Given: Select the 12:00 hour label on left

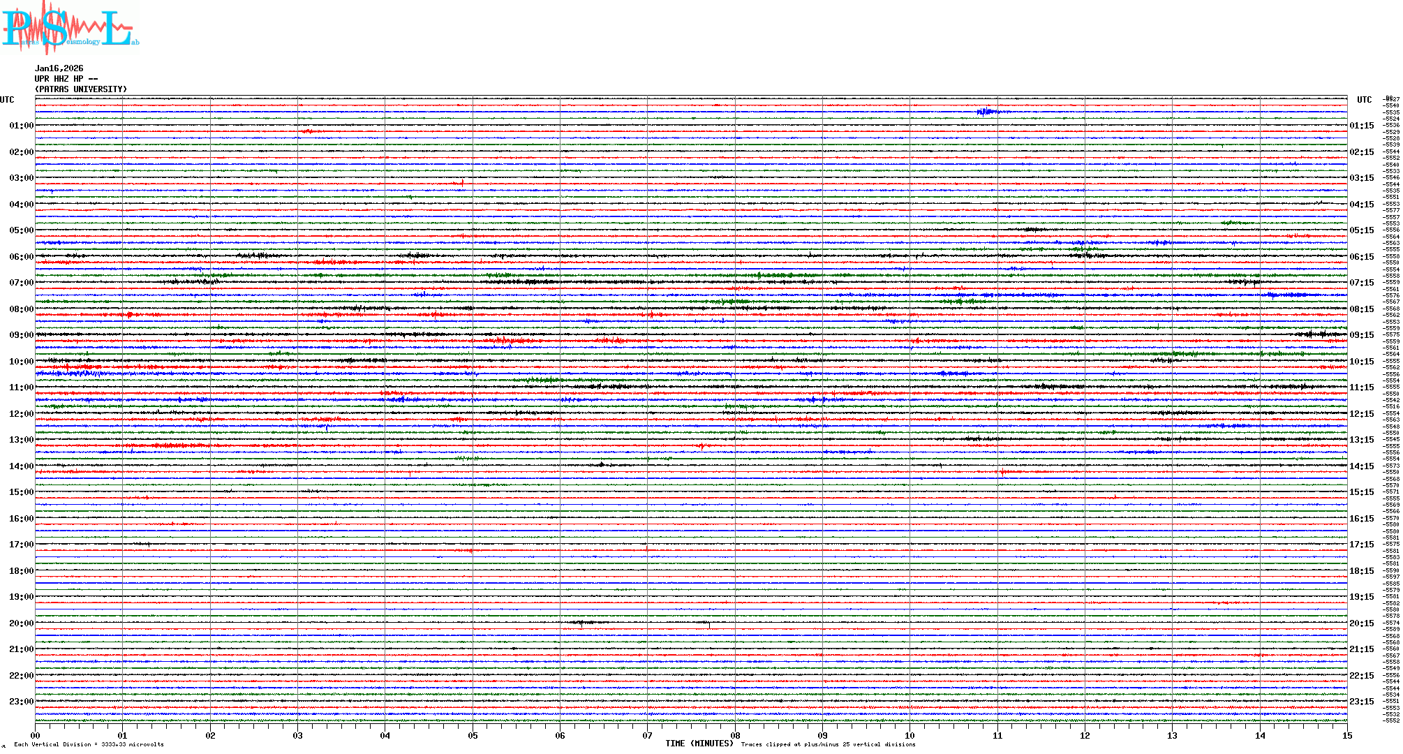Looking at the screenshot, I should 21,414.
